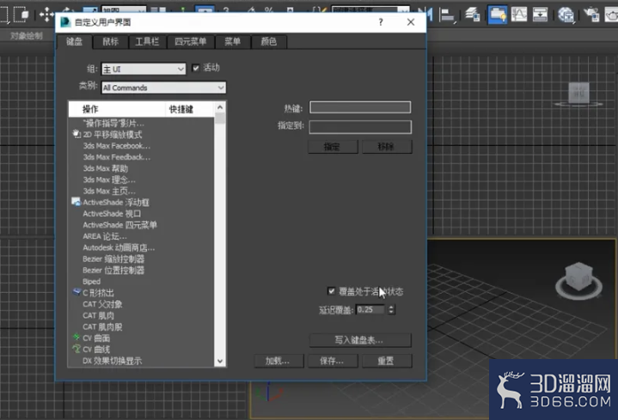Switch to the 颜色 tab

tap(269, 41)
